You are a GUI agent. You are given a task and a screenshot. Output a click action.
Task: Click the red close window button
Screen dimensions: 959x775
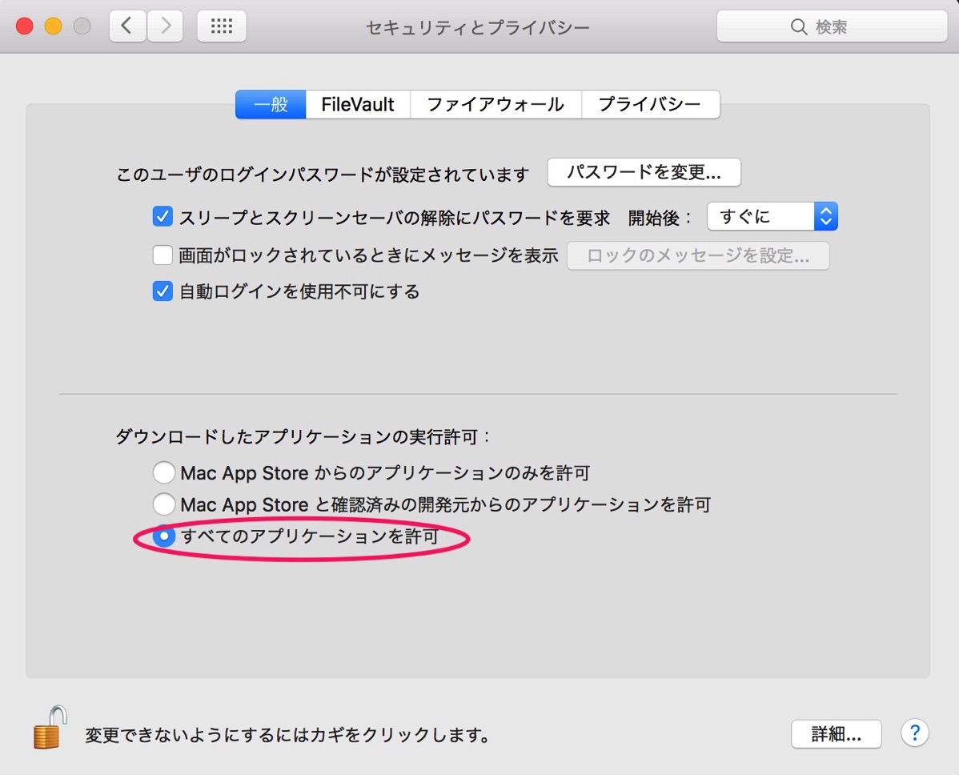(x=25, y=26)
